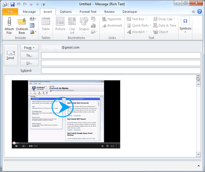The width and height of the screenshot is (205, 172).
Task: Click the Object button in Text group
Action: pos(161,32)
